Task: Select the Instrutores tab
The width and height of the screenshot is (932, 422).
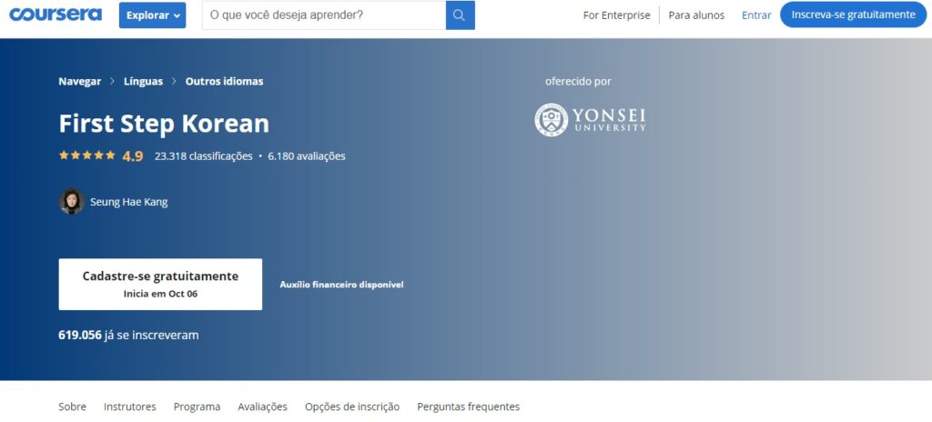Action: tap(129, 407)
